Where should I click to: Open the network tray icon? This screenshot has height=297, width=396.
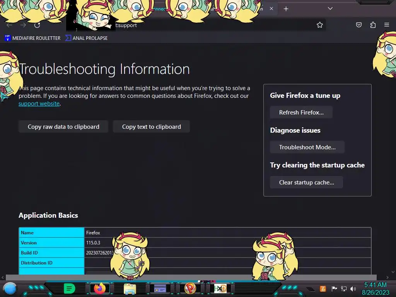click(x=343, y=288)
